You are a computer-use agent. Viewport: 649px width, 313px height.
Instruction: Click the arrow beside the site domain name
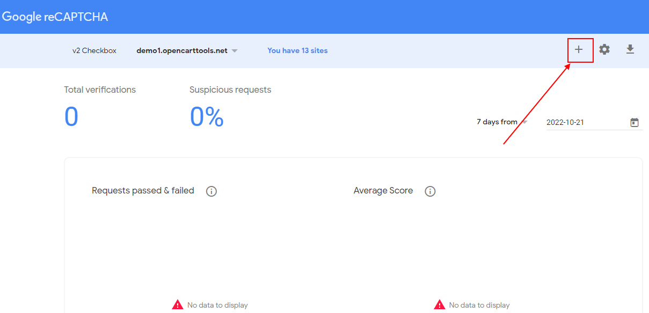(x=235, y=51)
